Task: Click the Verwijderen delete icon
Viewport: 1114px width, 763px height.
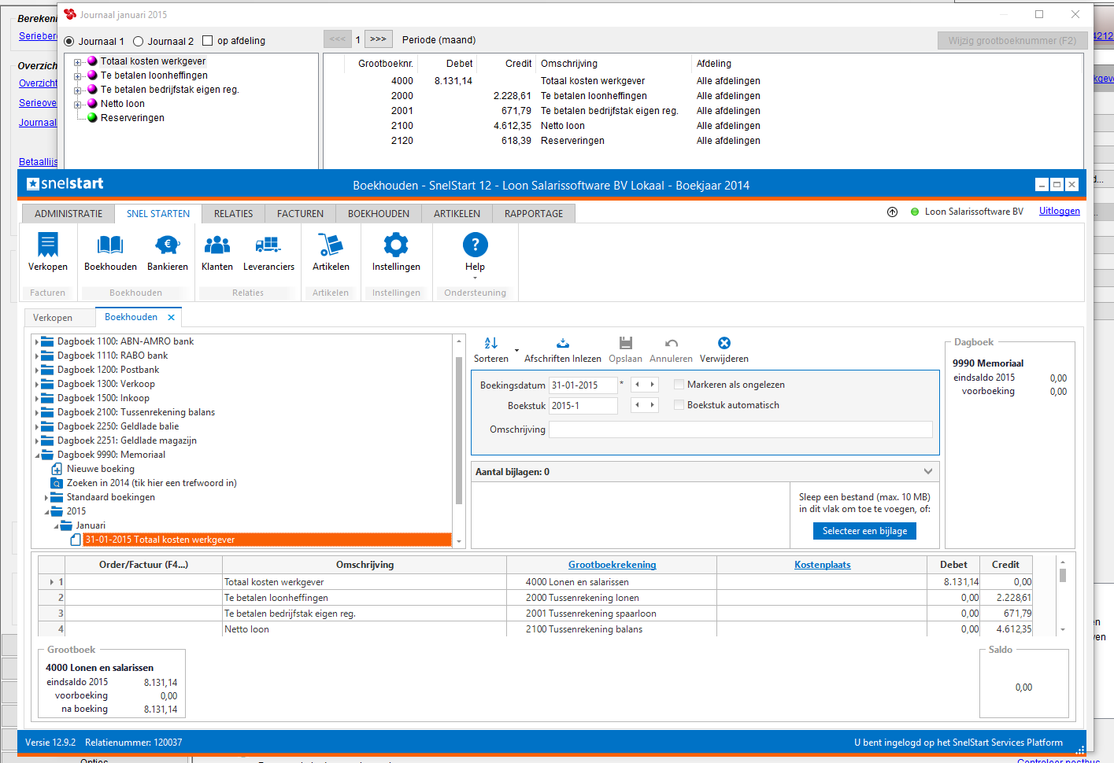Action: [x=724, y=343]
